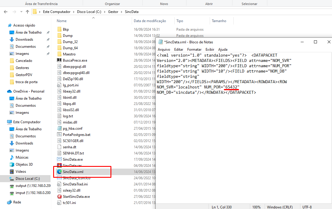
Task: Open the pg_hba.conf file
Action: click(x=72, y=128)
